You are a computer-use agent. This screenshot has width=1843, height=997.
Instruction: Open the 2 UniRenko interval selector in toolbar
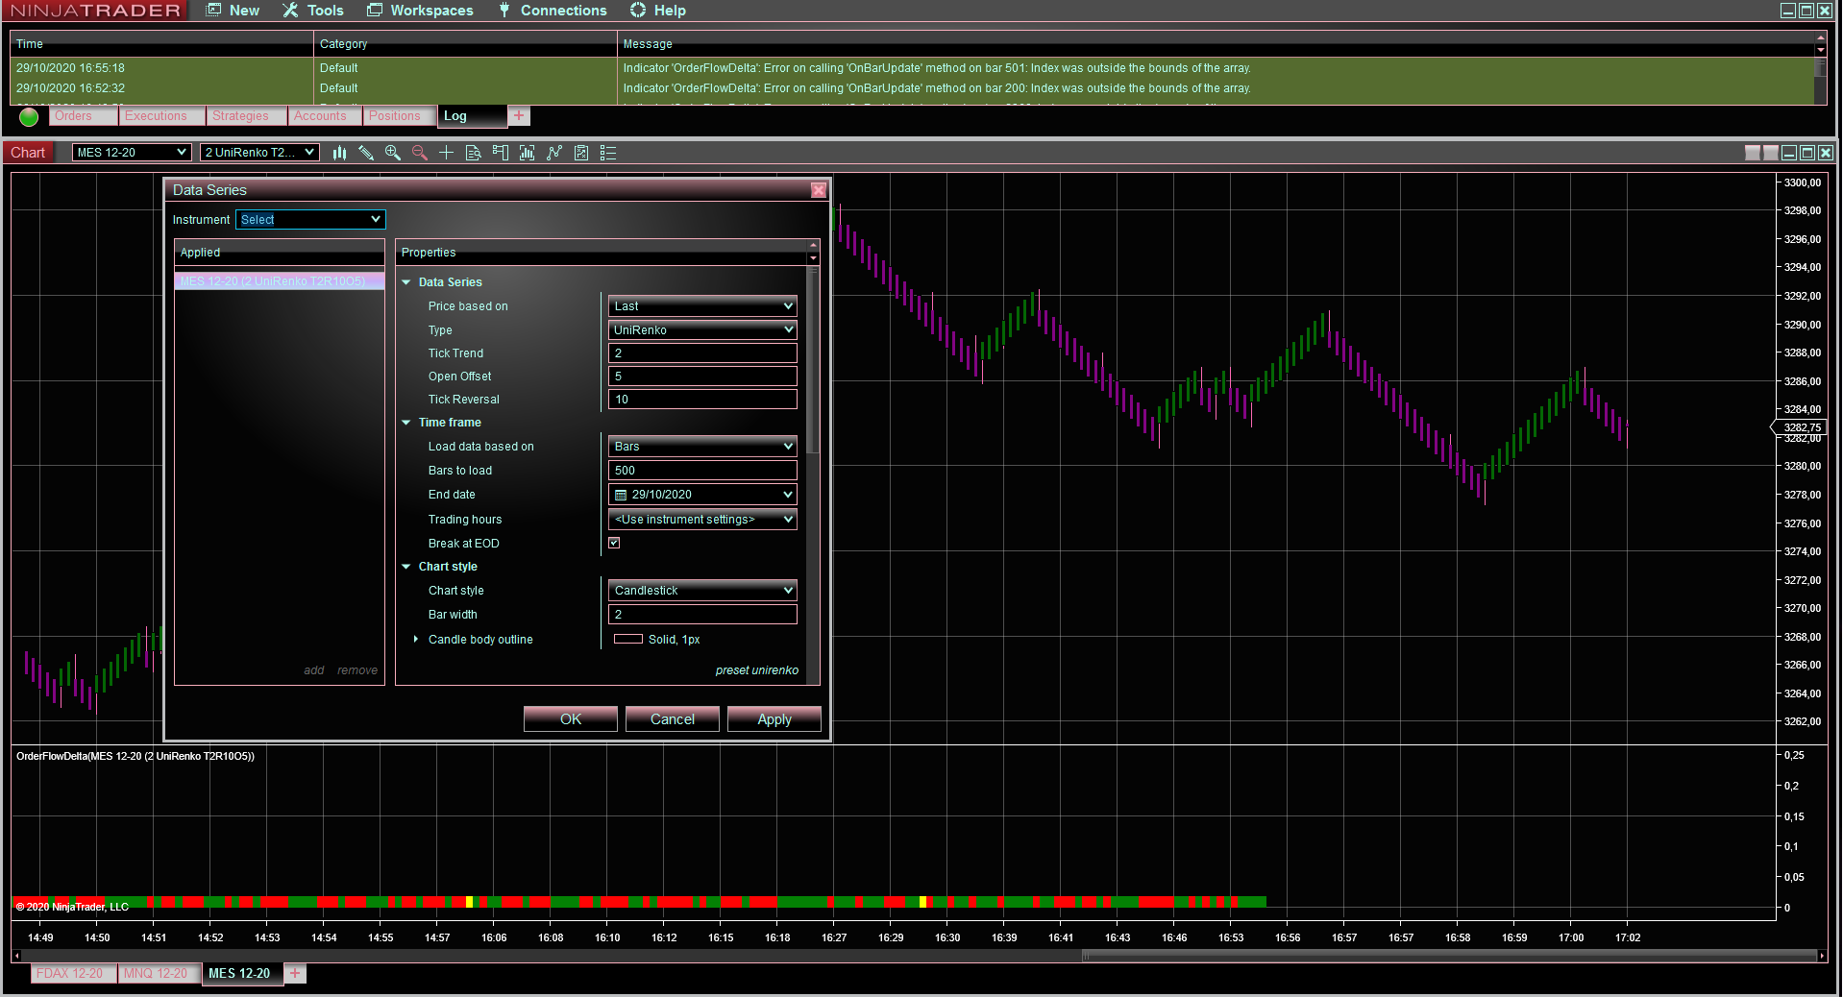pos(259,153)
